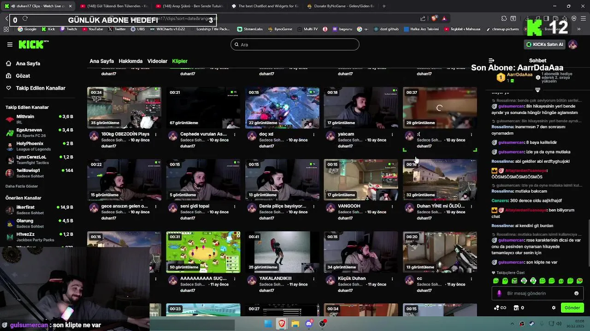Open Brave browser in the taskbar
The width and height of the screenshot is (590, 331).
coord(282,324)
